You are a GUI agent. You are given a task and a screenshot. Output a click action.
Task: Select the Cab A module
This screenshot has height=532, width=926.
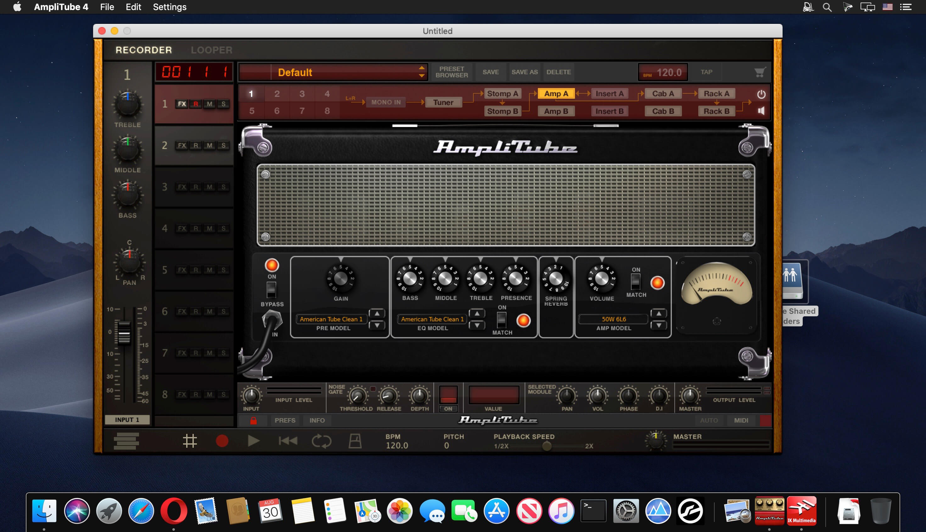point(663,93)
